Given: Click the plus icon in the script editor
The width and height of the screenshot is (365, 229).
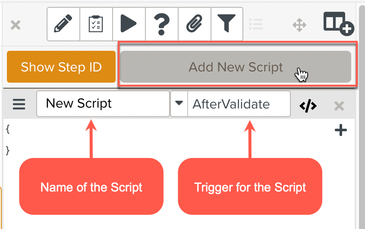Looking at the screenshot, I should 341,130.
